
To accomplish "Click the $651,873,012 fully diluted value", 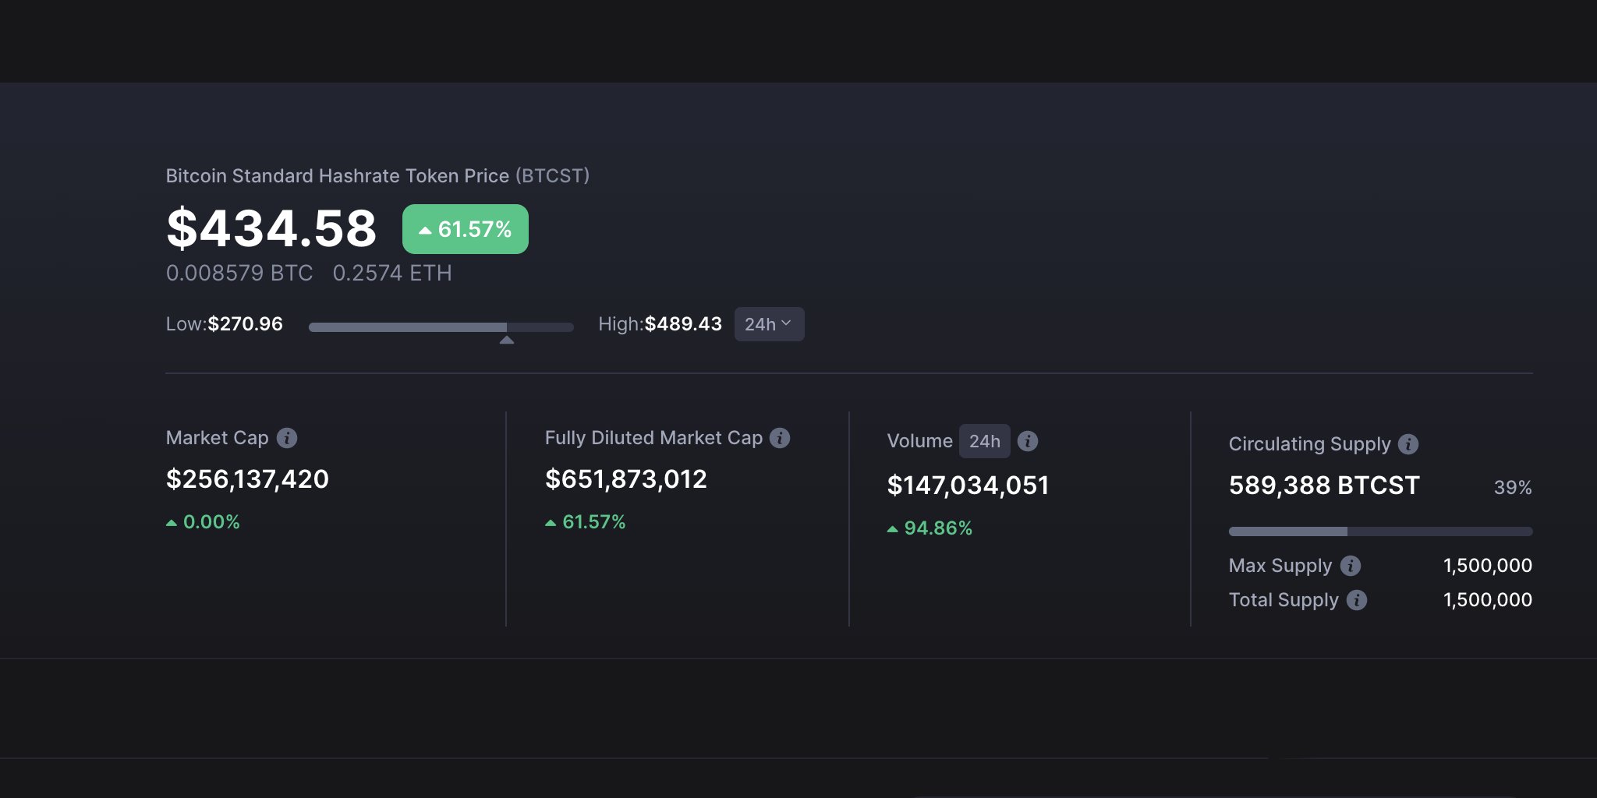I will (626, 479).
